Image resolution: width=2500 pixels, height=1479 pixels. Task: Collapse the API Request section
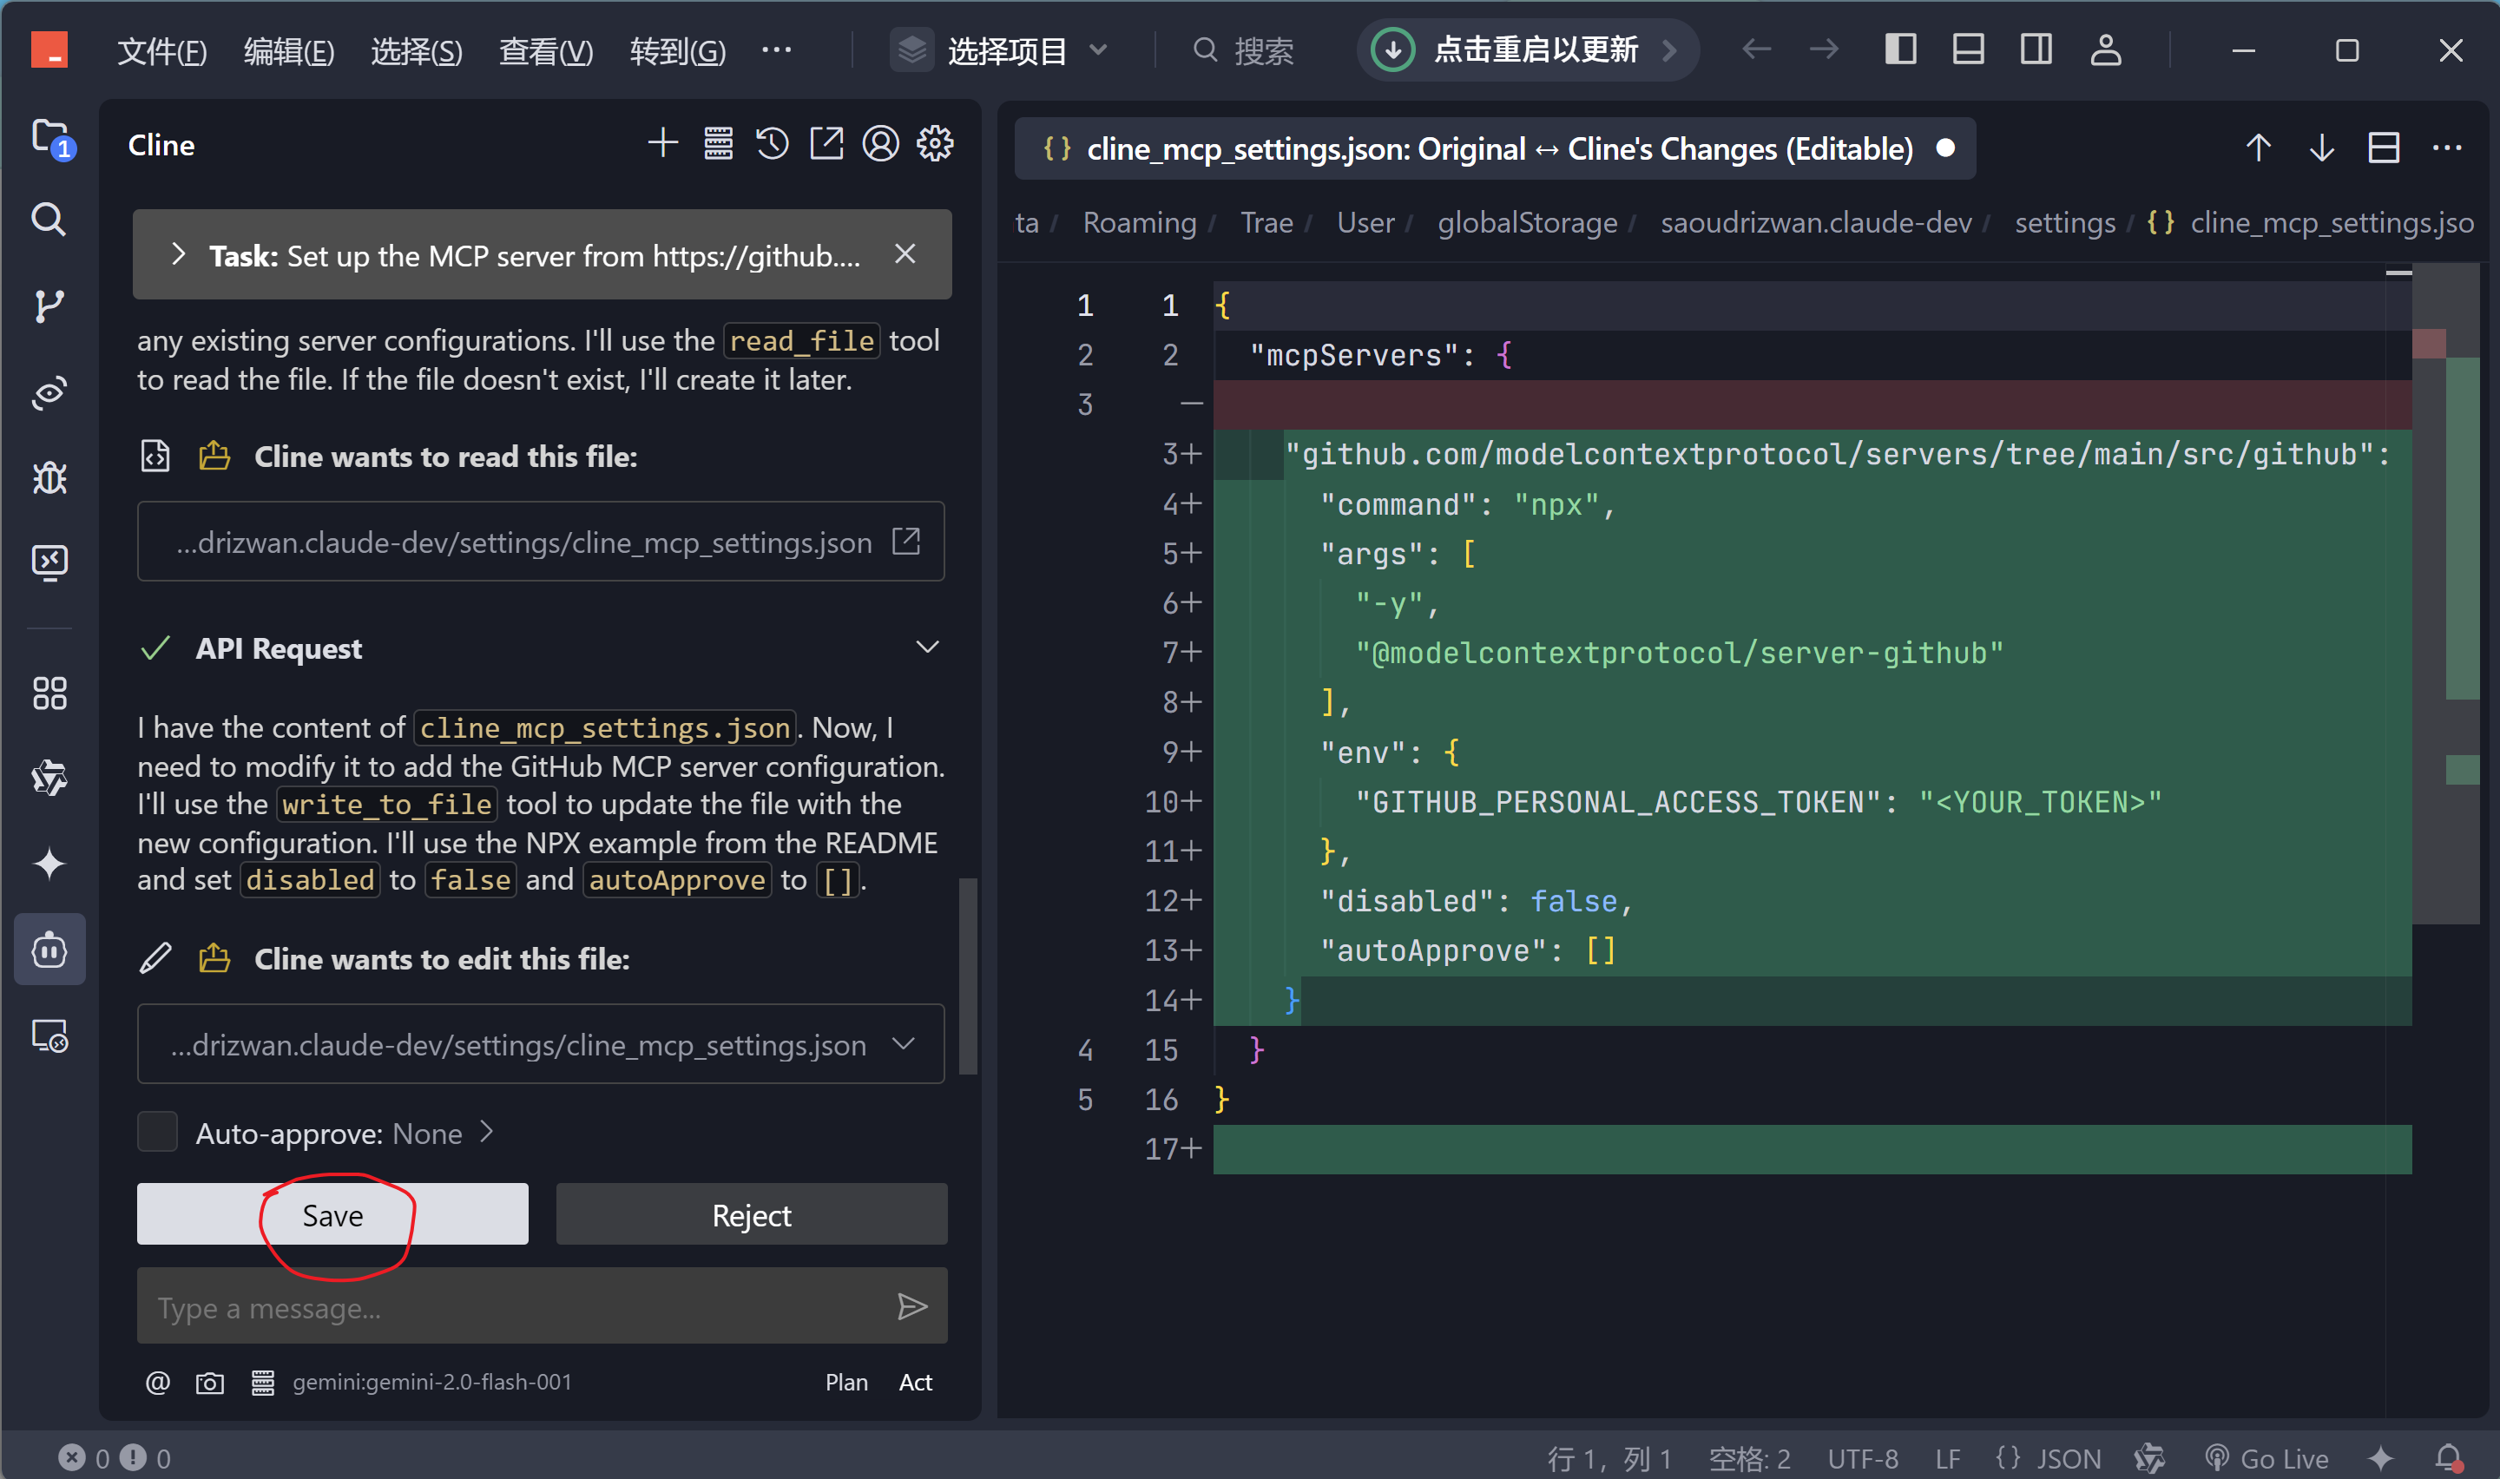tap(927, 647)
